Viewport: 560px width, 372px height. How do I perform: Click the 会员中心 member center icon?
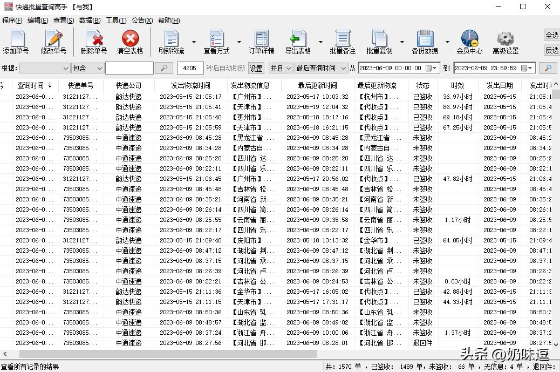[469, 42]
